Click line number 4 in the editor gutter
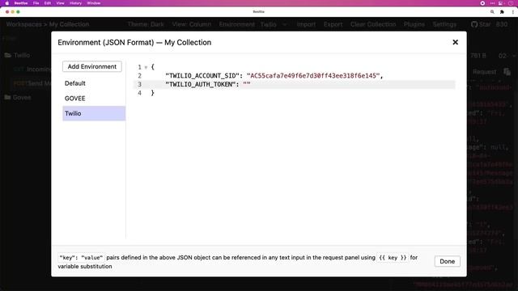 coord(139,93)
